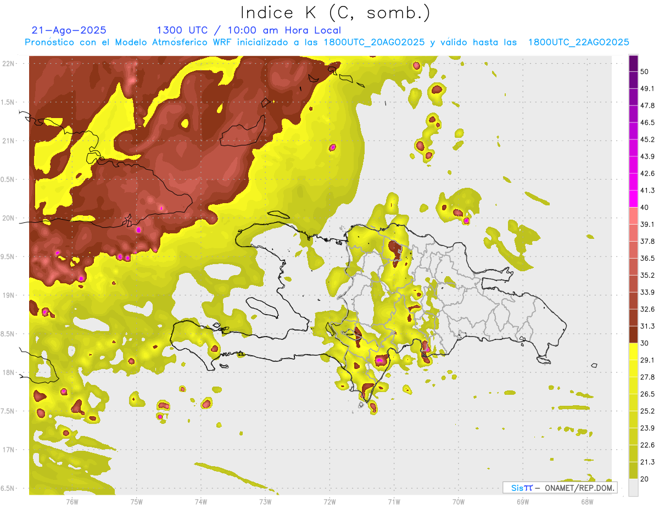The height and width of the screenshot is (509, 659).
Task: Click the '22.6' colorbar value
Action: pos(647,445)
